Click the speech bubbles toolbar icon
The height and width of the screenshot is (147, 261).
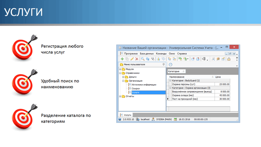(163, 59)
